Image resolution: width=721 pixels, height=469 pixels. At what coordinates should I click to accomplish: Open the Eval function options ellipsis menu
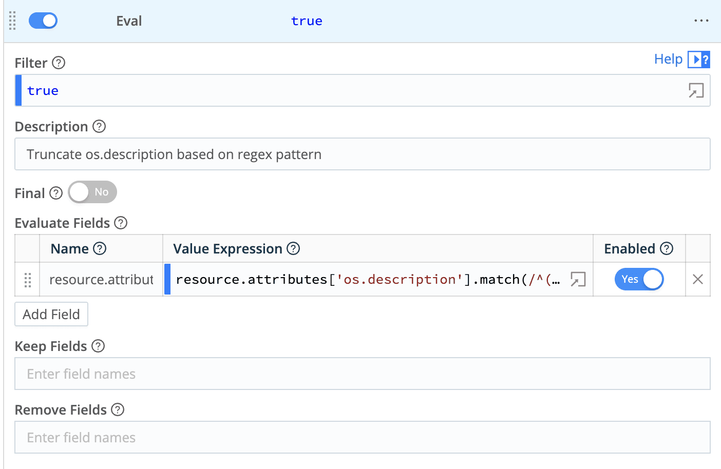[x=701, y=21]
